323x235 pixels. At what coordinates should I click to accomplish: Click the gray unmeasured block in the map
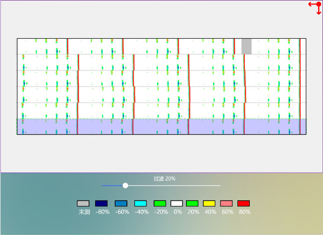[247, 46]
